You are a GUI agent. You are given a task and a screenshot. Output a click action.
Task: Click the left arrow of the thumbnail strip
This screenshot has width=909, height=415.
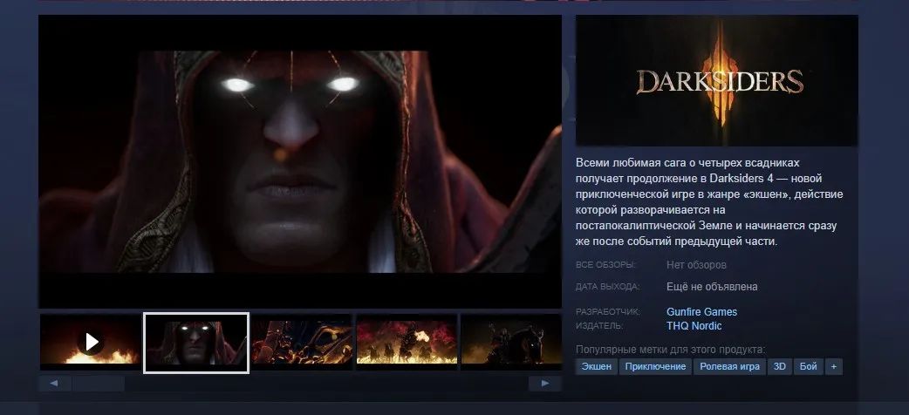[x=54, y=383]
